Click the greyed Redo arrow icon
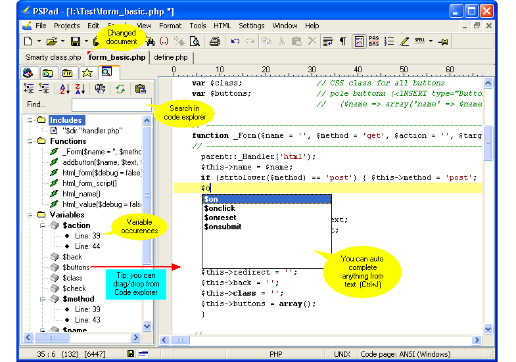516x362 pixels. 250,41
